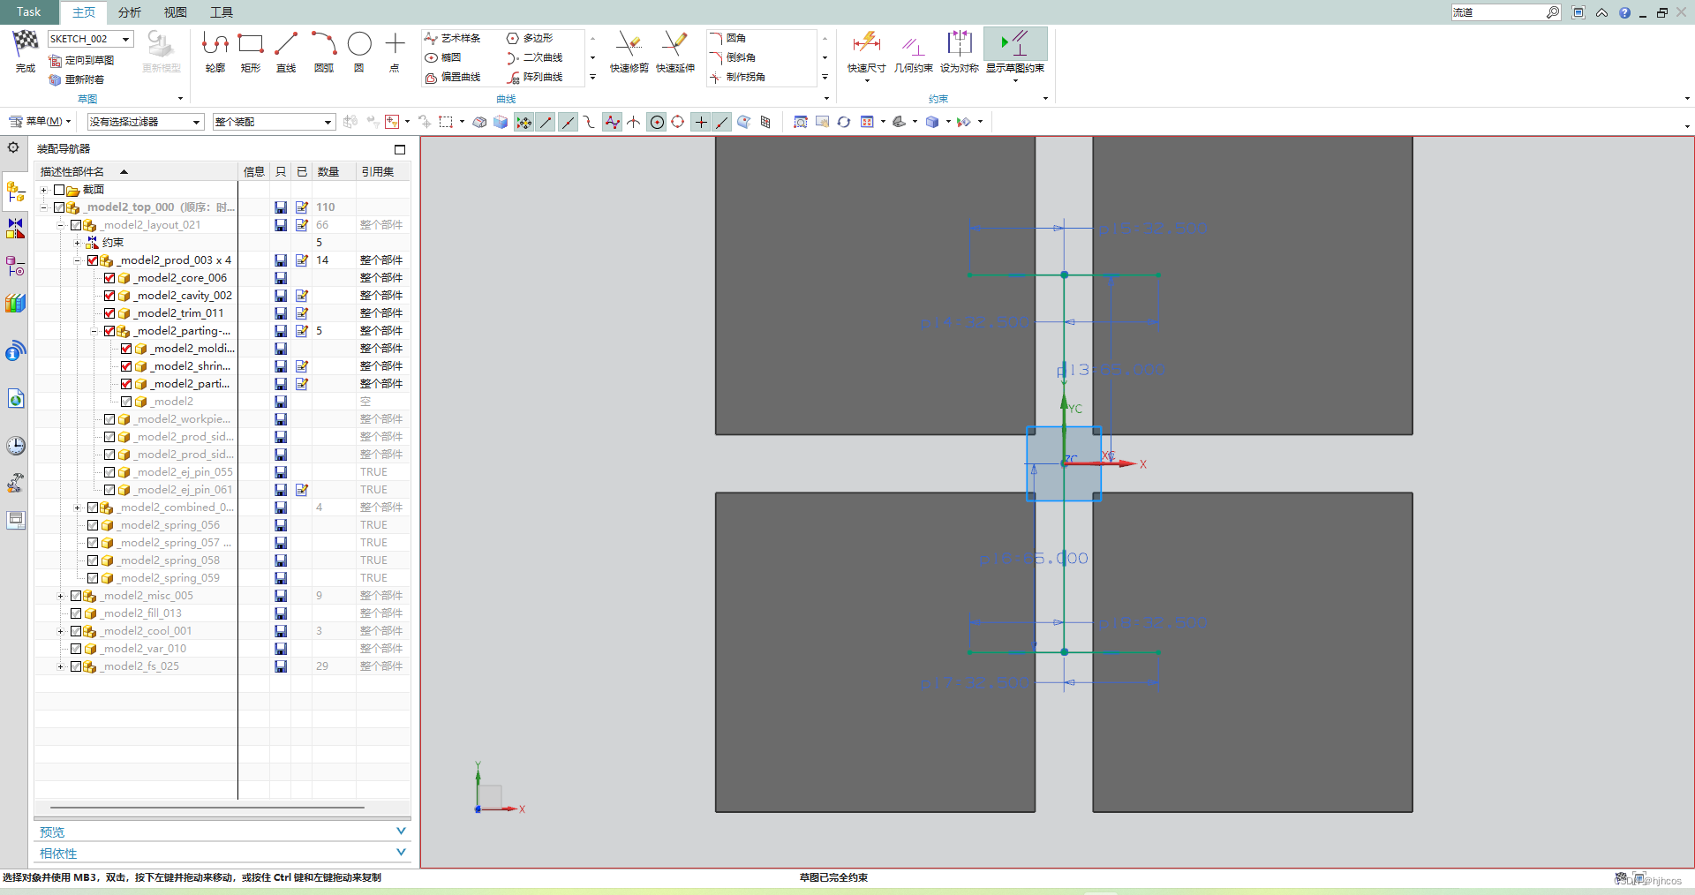Select the Point (点) tool
Screen dimensions: 1695x895
click(x=395, y=51)
